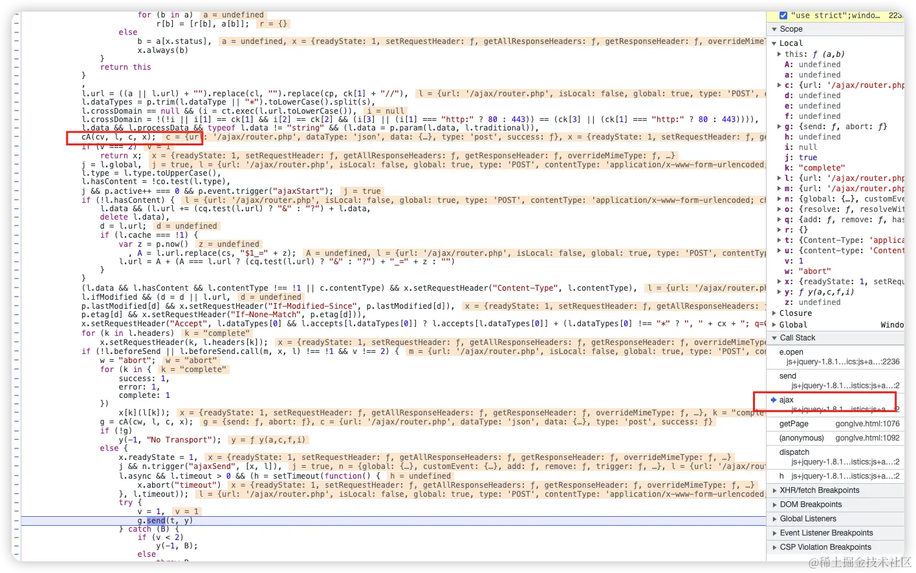Select the dispatch call stack frame
Screen dimensions: 916x573
pyautogui.click(x=835, y=457)
